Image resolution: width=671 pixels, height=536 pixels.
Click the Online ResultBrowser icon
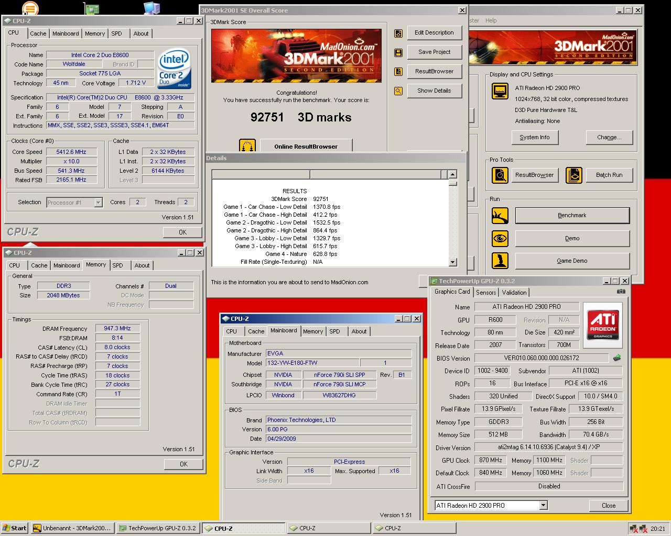(x=247, y=146)
